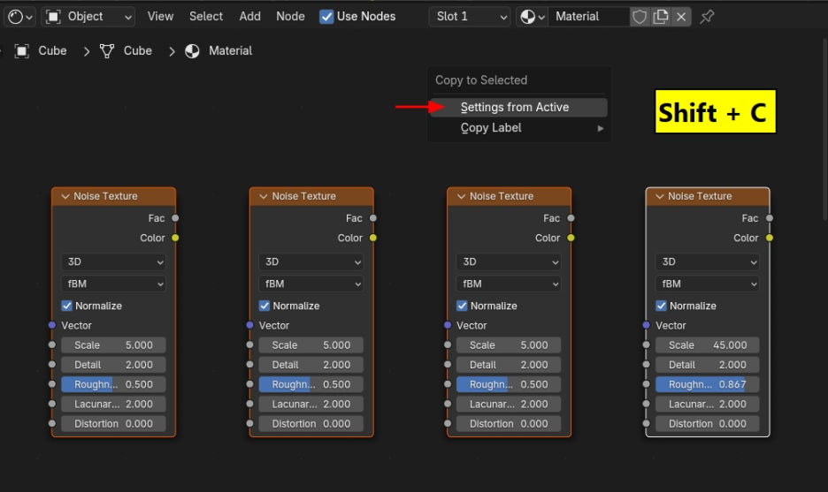Open the Object shader type dropdown
The height and width of the screenshot is (492, 828).
click(x=88, y=17)
